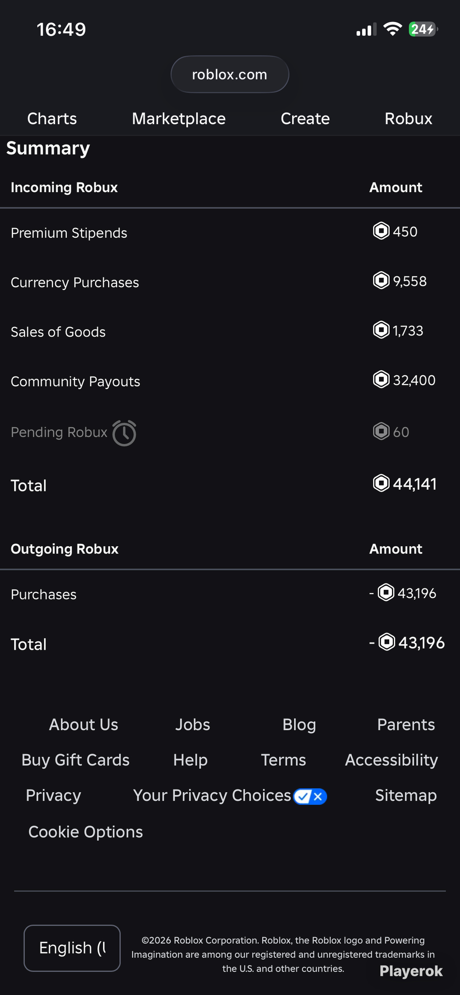Open the Charts tab
The width and height of the screenshot is (460, 995).
[52, 119]
